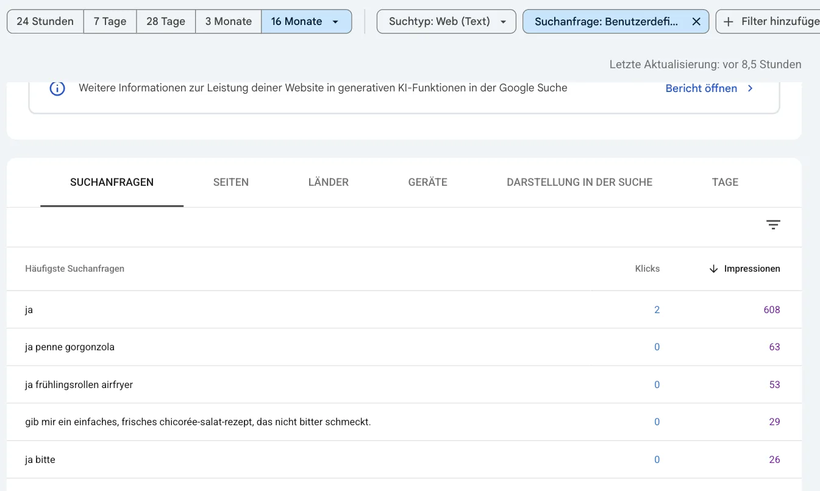Click the Letzte Aktualisierung status text
Image resolution: width=820 pixels, height=491 pixels.
(x=705, y=64)
